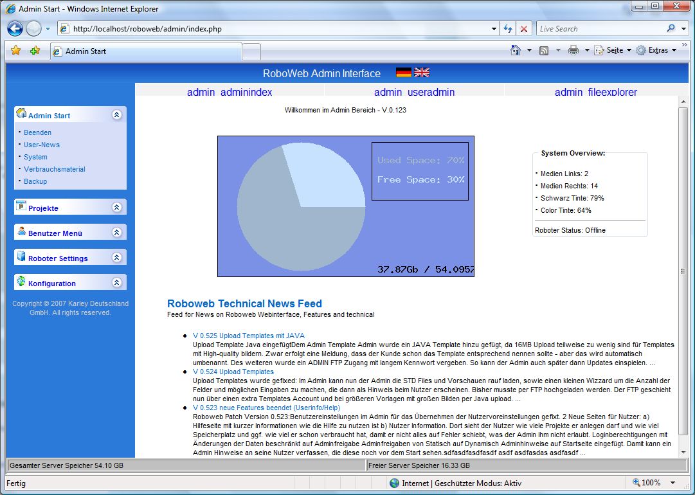Open the V 0.525 Upload Templates mit JAVA article
Screen dimensions: 695x495
coord(249,336)
